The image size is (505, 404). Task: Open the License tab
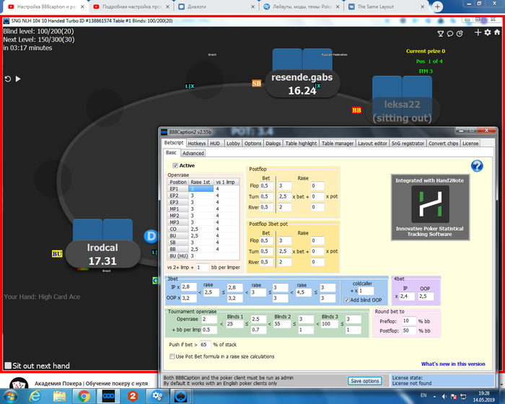470,144
